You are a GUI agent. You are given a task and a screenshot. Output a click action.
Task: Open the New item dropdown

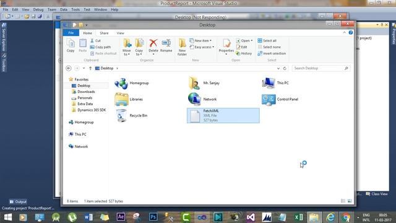click(200, 40)
